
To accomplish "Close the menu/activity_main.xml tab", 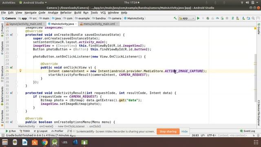I will point(117,24).
